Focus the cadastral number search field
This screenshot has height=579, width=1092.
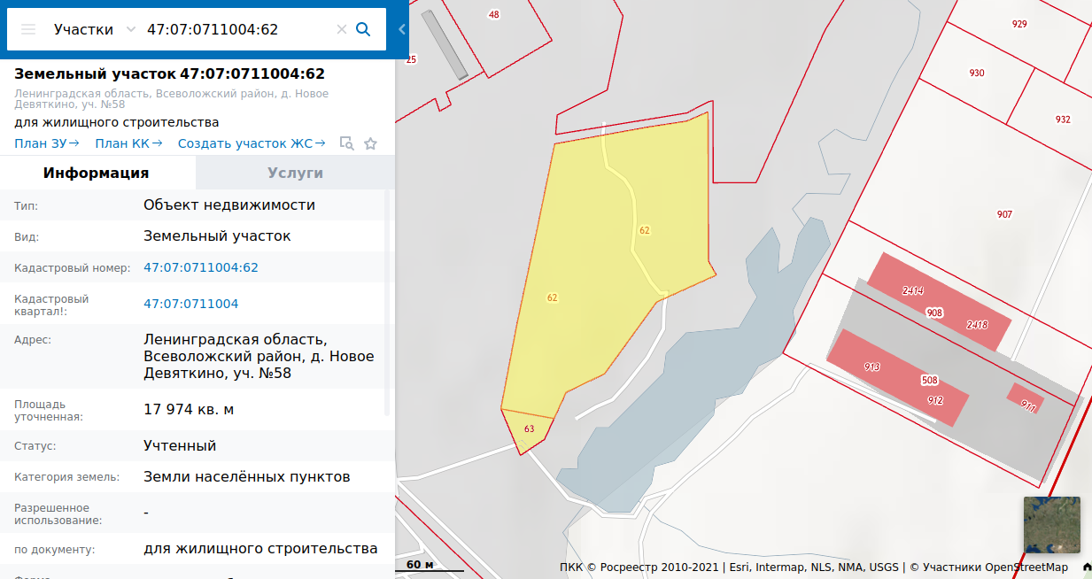tap(237, 29)
